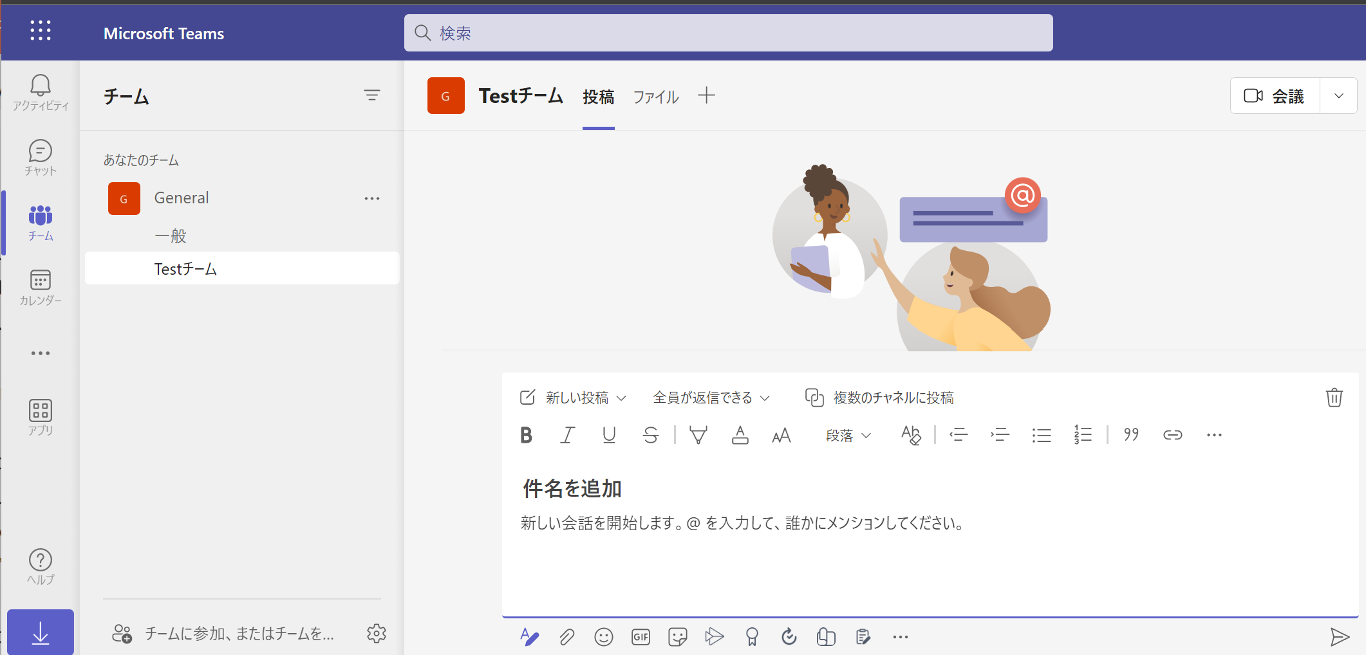
Task: Add a new tab with plus
Action: (707, 95)
